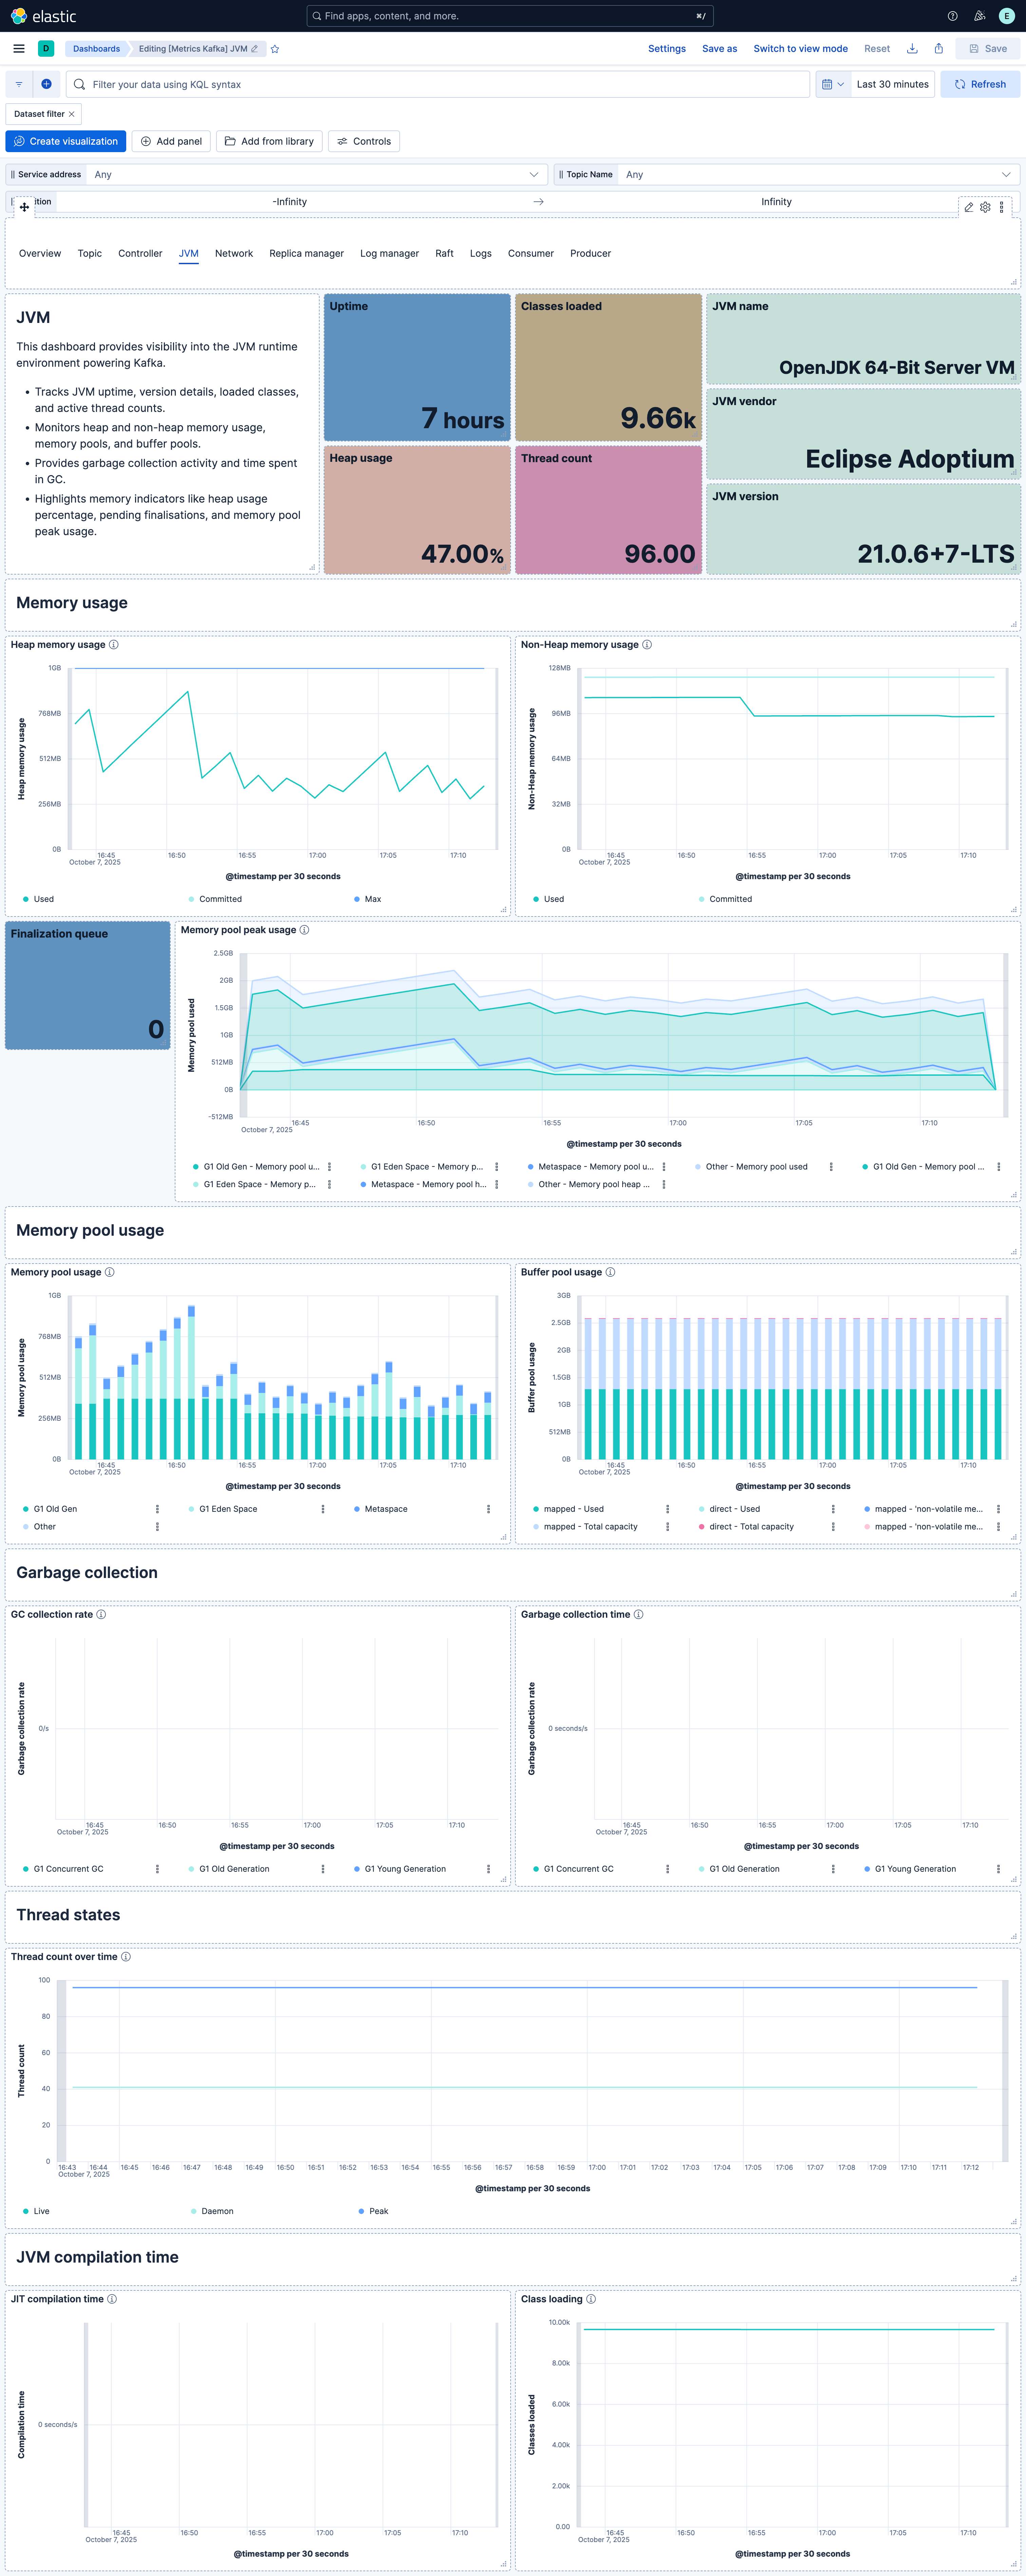1026x2576 pixels.
Task: Open the time picker chevron next to the calendar
Action: [x=842, y=84]
